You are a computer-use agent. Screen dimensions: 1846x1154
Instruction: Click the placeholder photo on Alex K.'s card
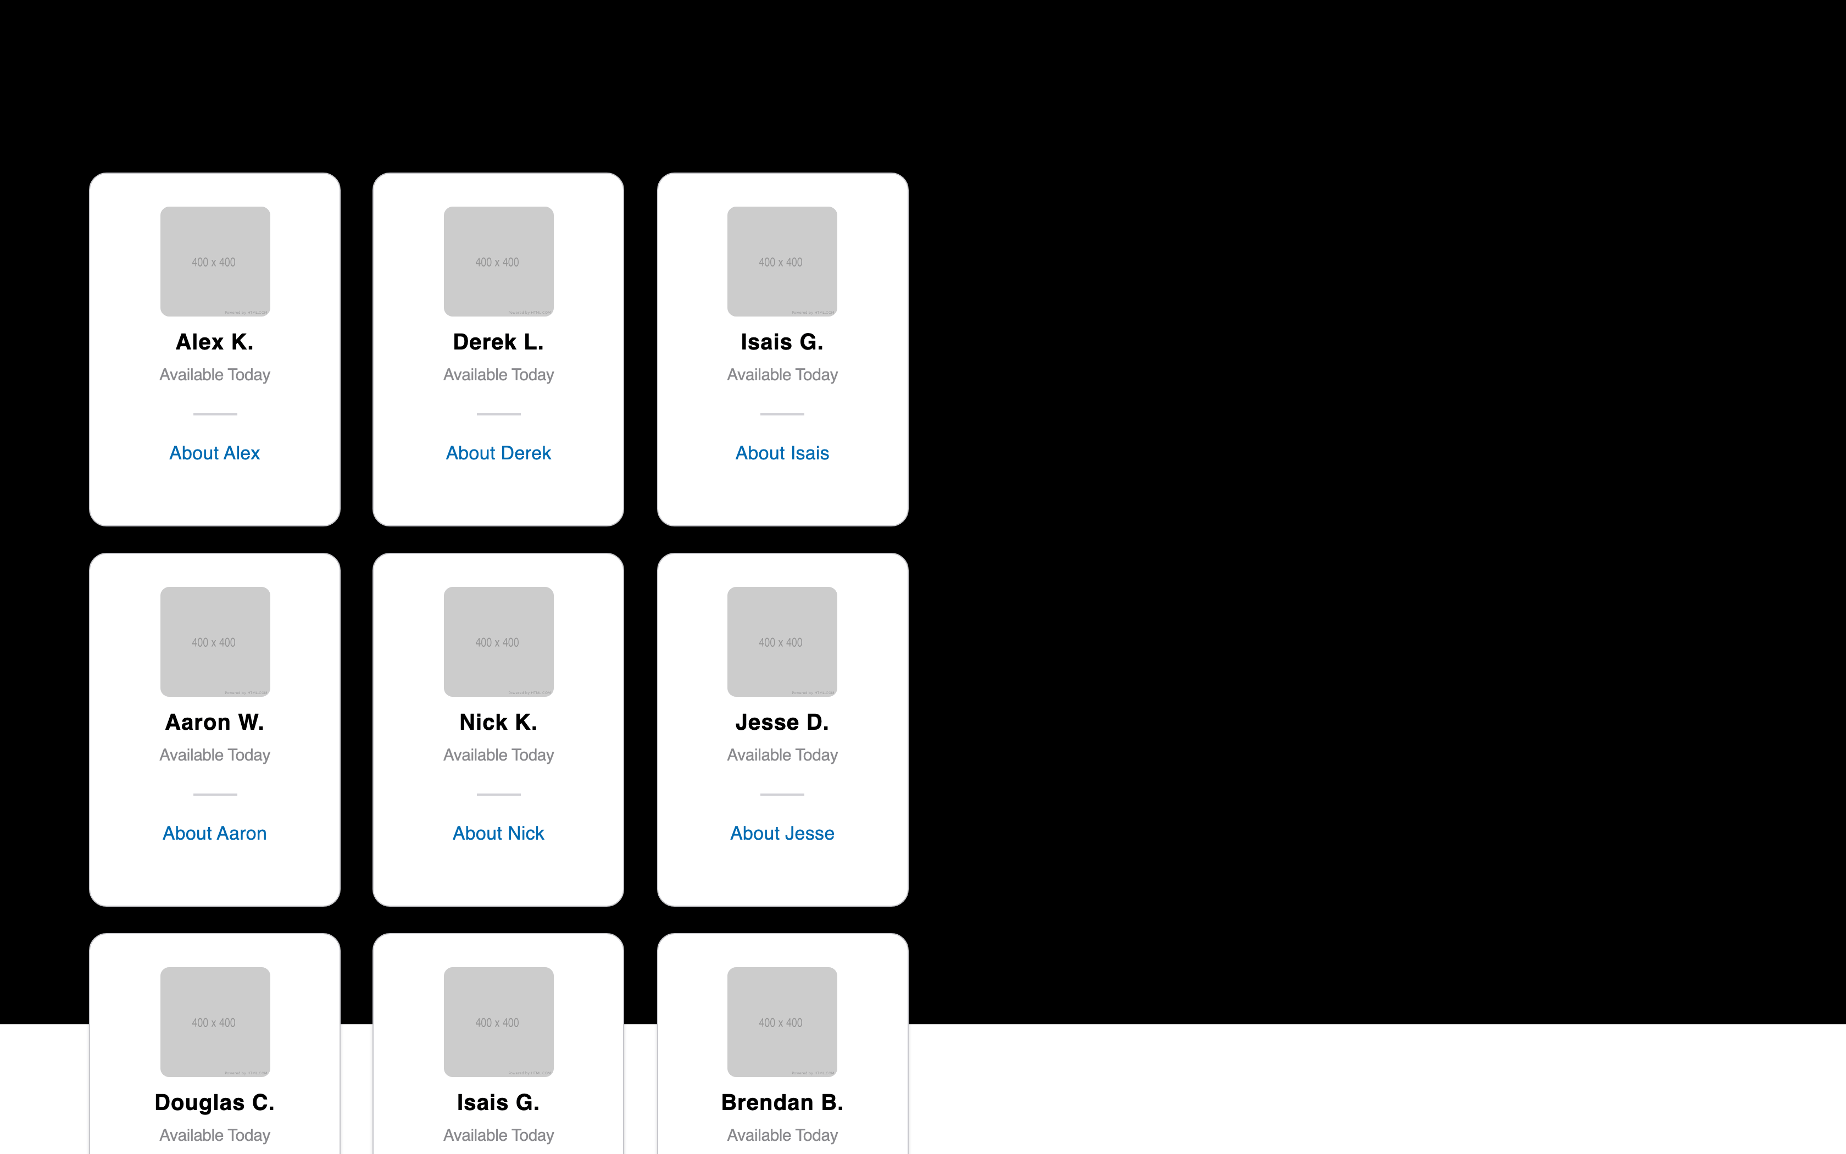tap(214, 261)
